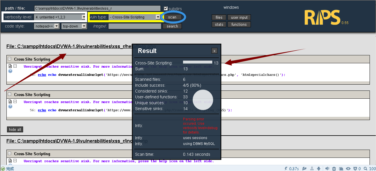Open the code style notepad++ dropdown

click(46, 26)
